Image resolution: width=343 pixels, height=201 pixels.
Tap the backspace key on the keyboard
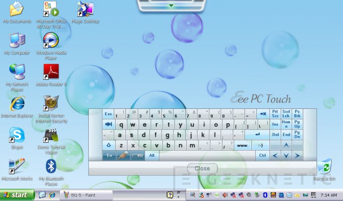coord(263,114)
